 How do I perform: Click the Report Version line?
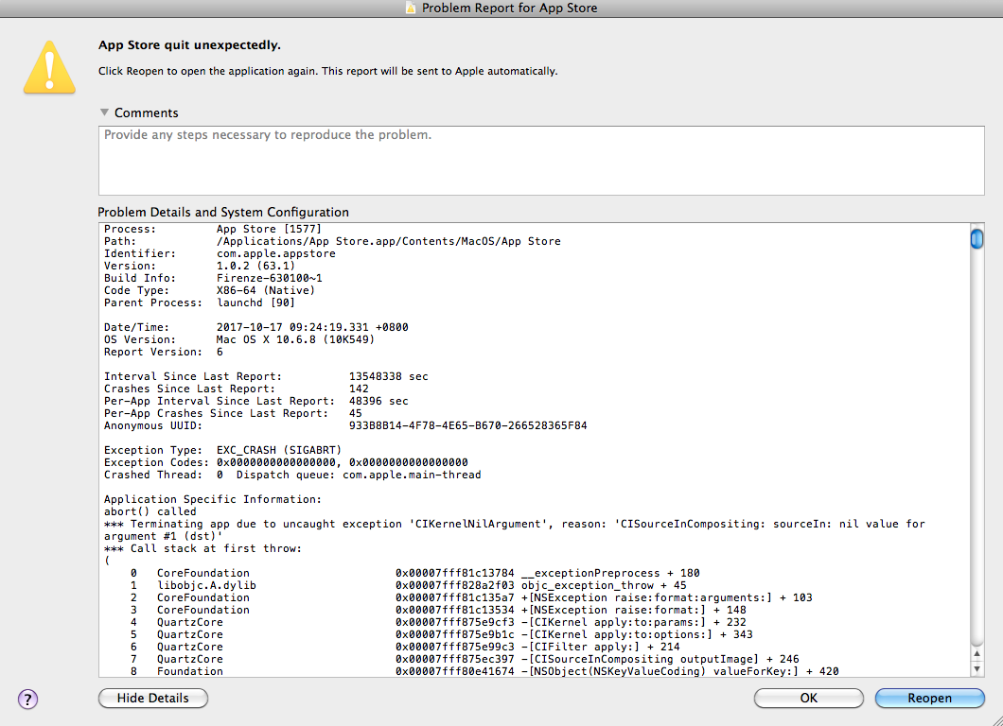pyautogui.click(x=164, y=352)
